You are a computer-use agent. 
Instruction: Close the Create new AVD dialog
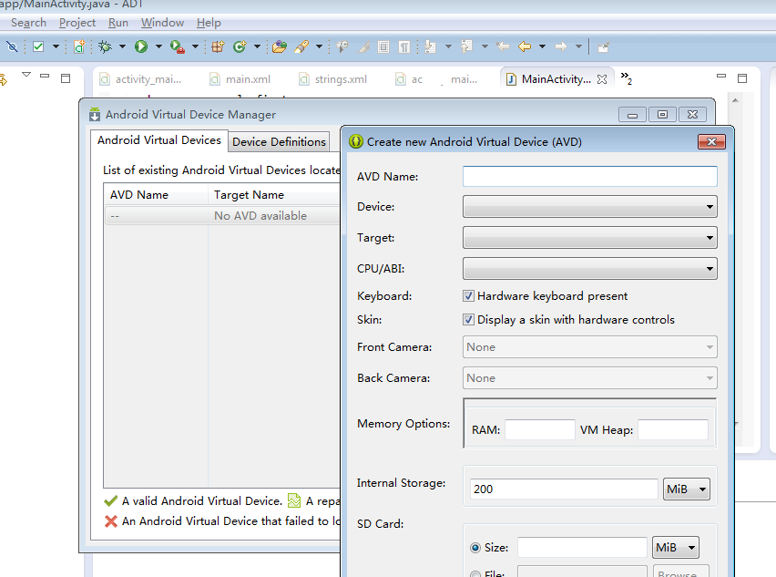(x=711, y=141)
